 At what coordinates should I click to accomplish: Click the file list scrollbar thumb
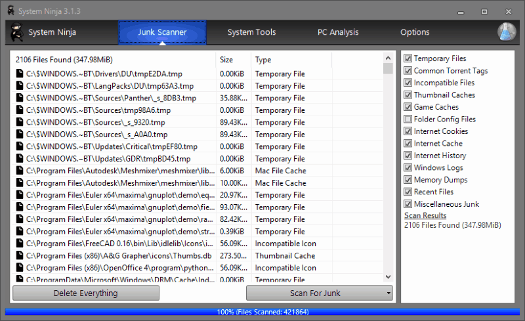tap(388, 69)
